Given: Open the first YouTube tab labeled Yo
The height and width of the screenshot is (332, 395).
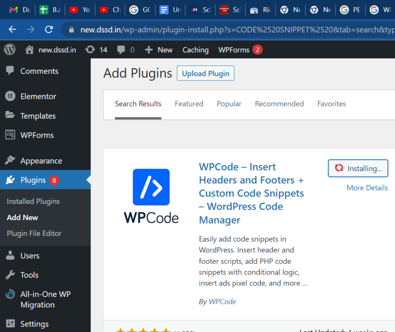Looking at the screenshot, I should (80, 10).
